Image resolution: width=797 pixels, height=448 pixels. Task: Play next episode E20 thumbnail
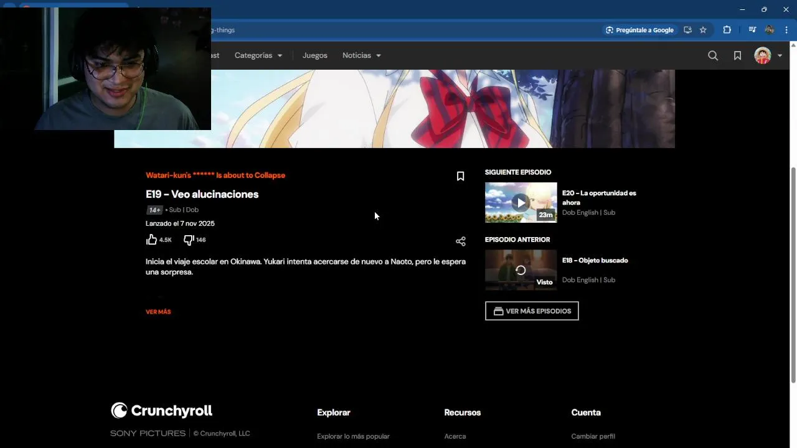[x=521, y=202]
